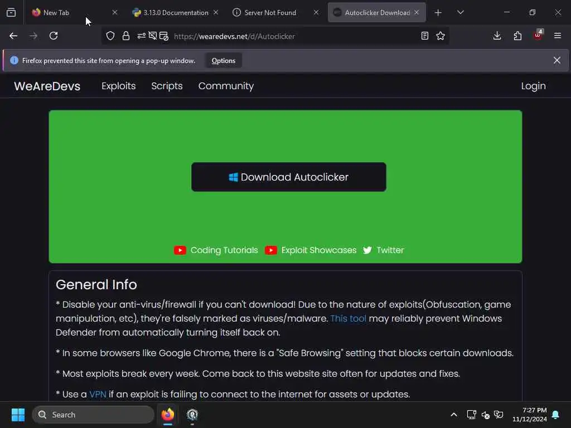Click the Exploit Showcases YouTube icon

pos(270,250)
